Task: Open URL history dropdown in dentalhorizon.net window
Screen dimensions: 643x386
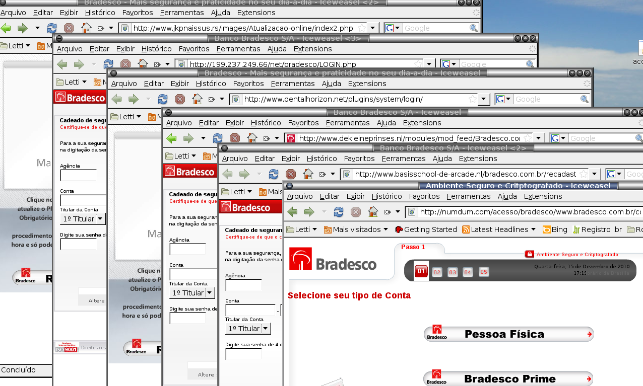Action: (x=484, y=99)
